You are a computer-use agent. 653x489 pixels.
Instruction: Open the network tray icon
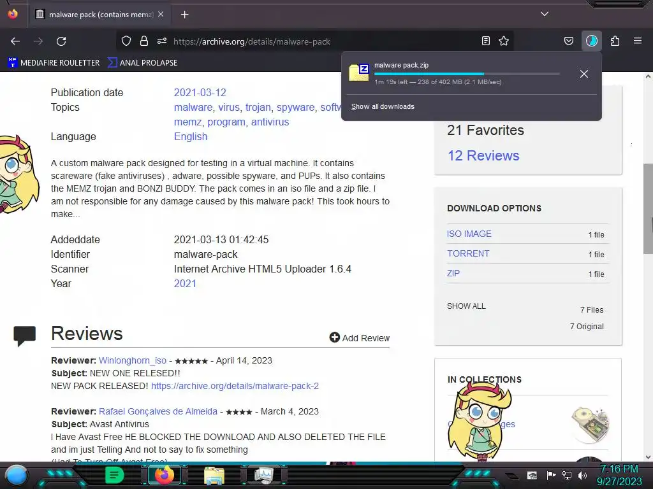pos(566,475)
